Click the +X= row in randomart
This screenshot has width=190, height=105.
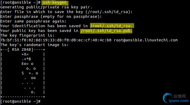pos(25,54)
